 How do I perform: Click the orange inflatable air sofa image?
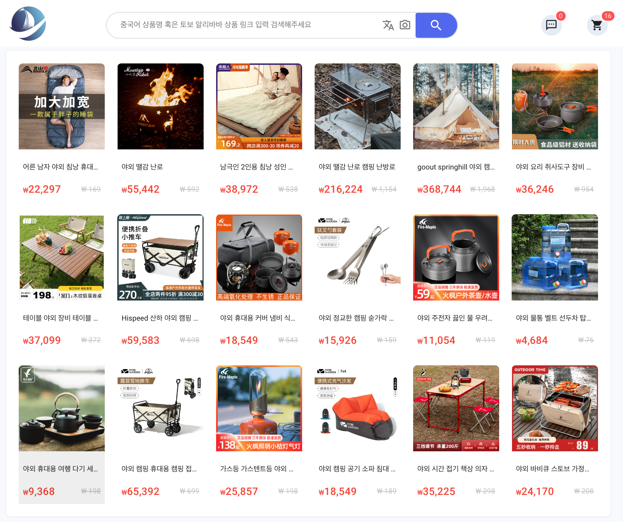358,408
